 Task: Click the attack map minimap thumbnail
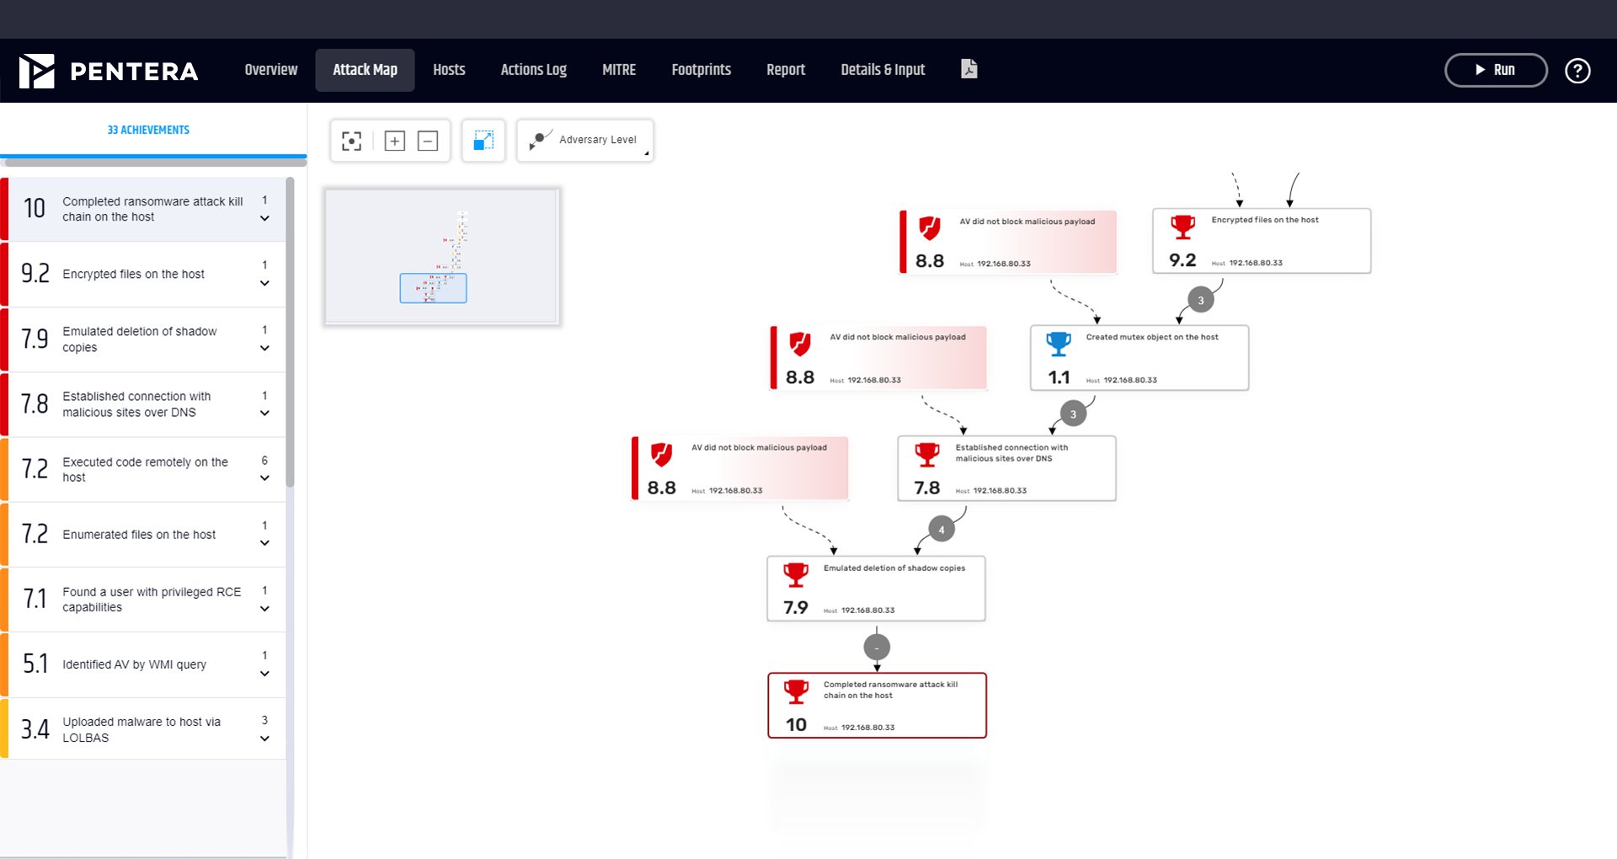[442, 256]
